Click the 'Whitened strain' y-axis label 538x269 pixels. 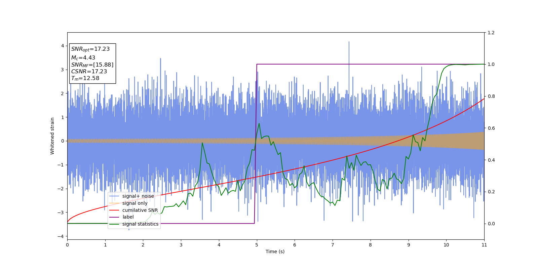click(x=52, y=136)
